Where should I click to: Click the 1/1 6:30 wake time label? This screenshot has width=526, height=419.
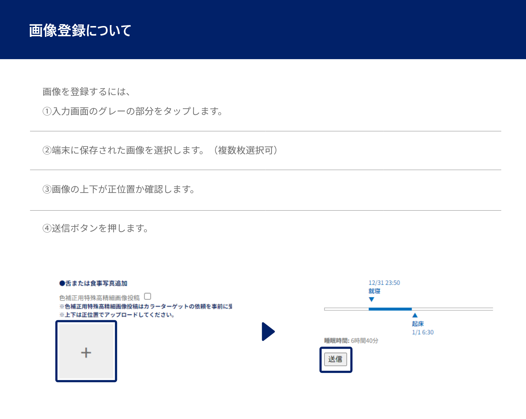(x=423, y=332)
